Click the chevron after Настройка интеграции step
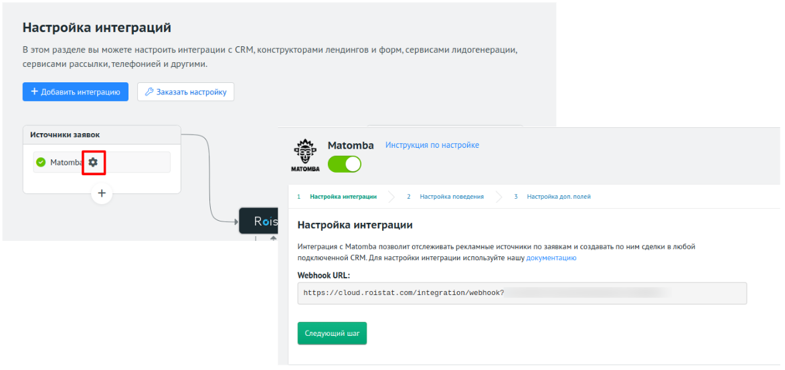785x370 pixels. coord(391,197)
